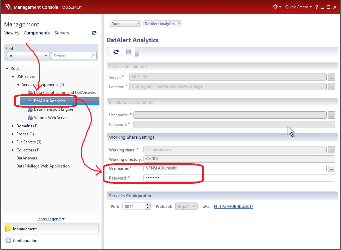Click the Varonis logo in title bar
The height and width of the screenshot is (250, 341).
point(8,7)
